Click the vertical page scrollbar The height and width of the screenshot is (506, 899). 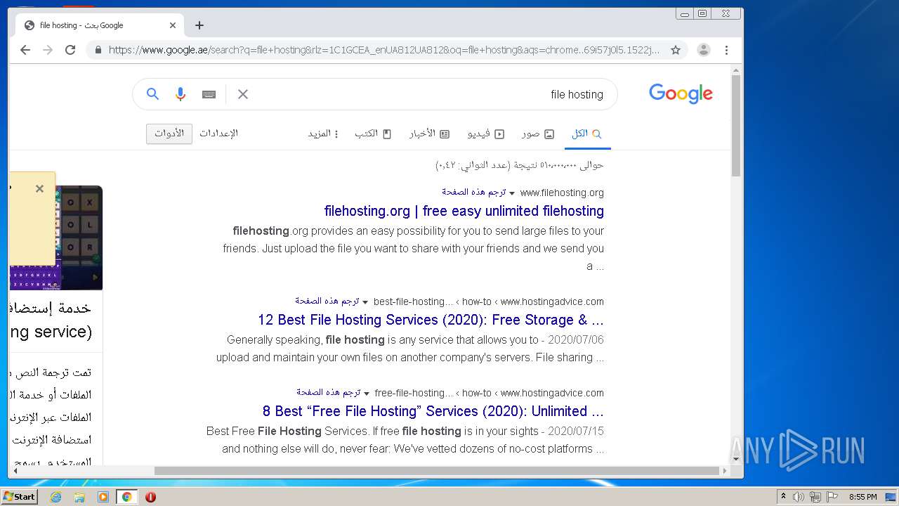(x=736, y=126)
